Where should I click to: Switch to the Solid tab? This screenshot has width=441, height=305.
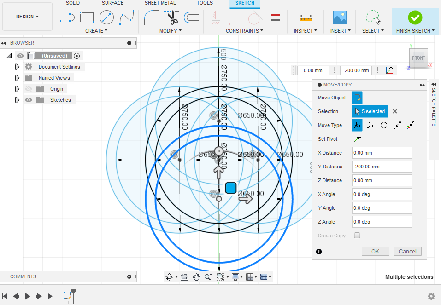(x=73, y=3)
